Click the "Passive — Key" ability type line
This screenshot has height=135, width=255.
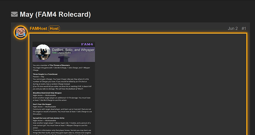tap(38, 77)
